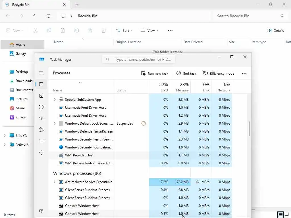The image size is (291, 218).
Task: Open Task Manager settings gear
Action: (x=41, y=211)
